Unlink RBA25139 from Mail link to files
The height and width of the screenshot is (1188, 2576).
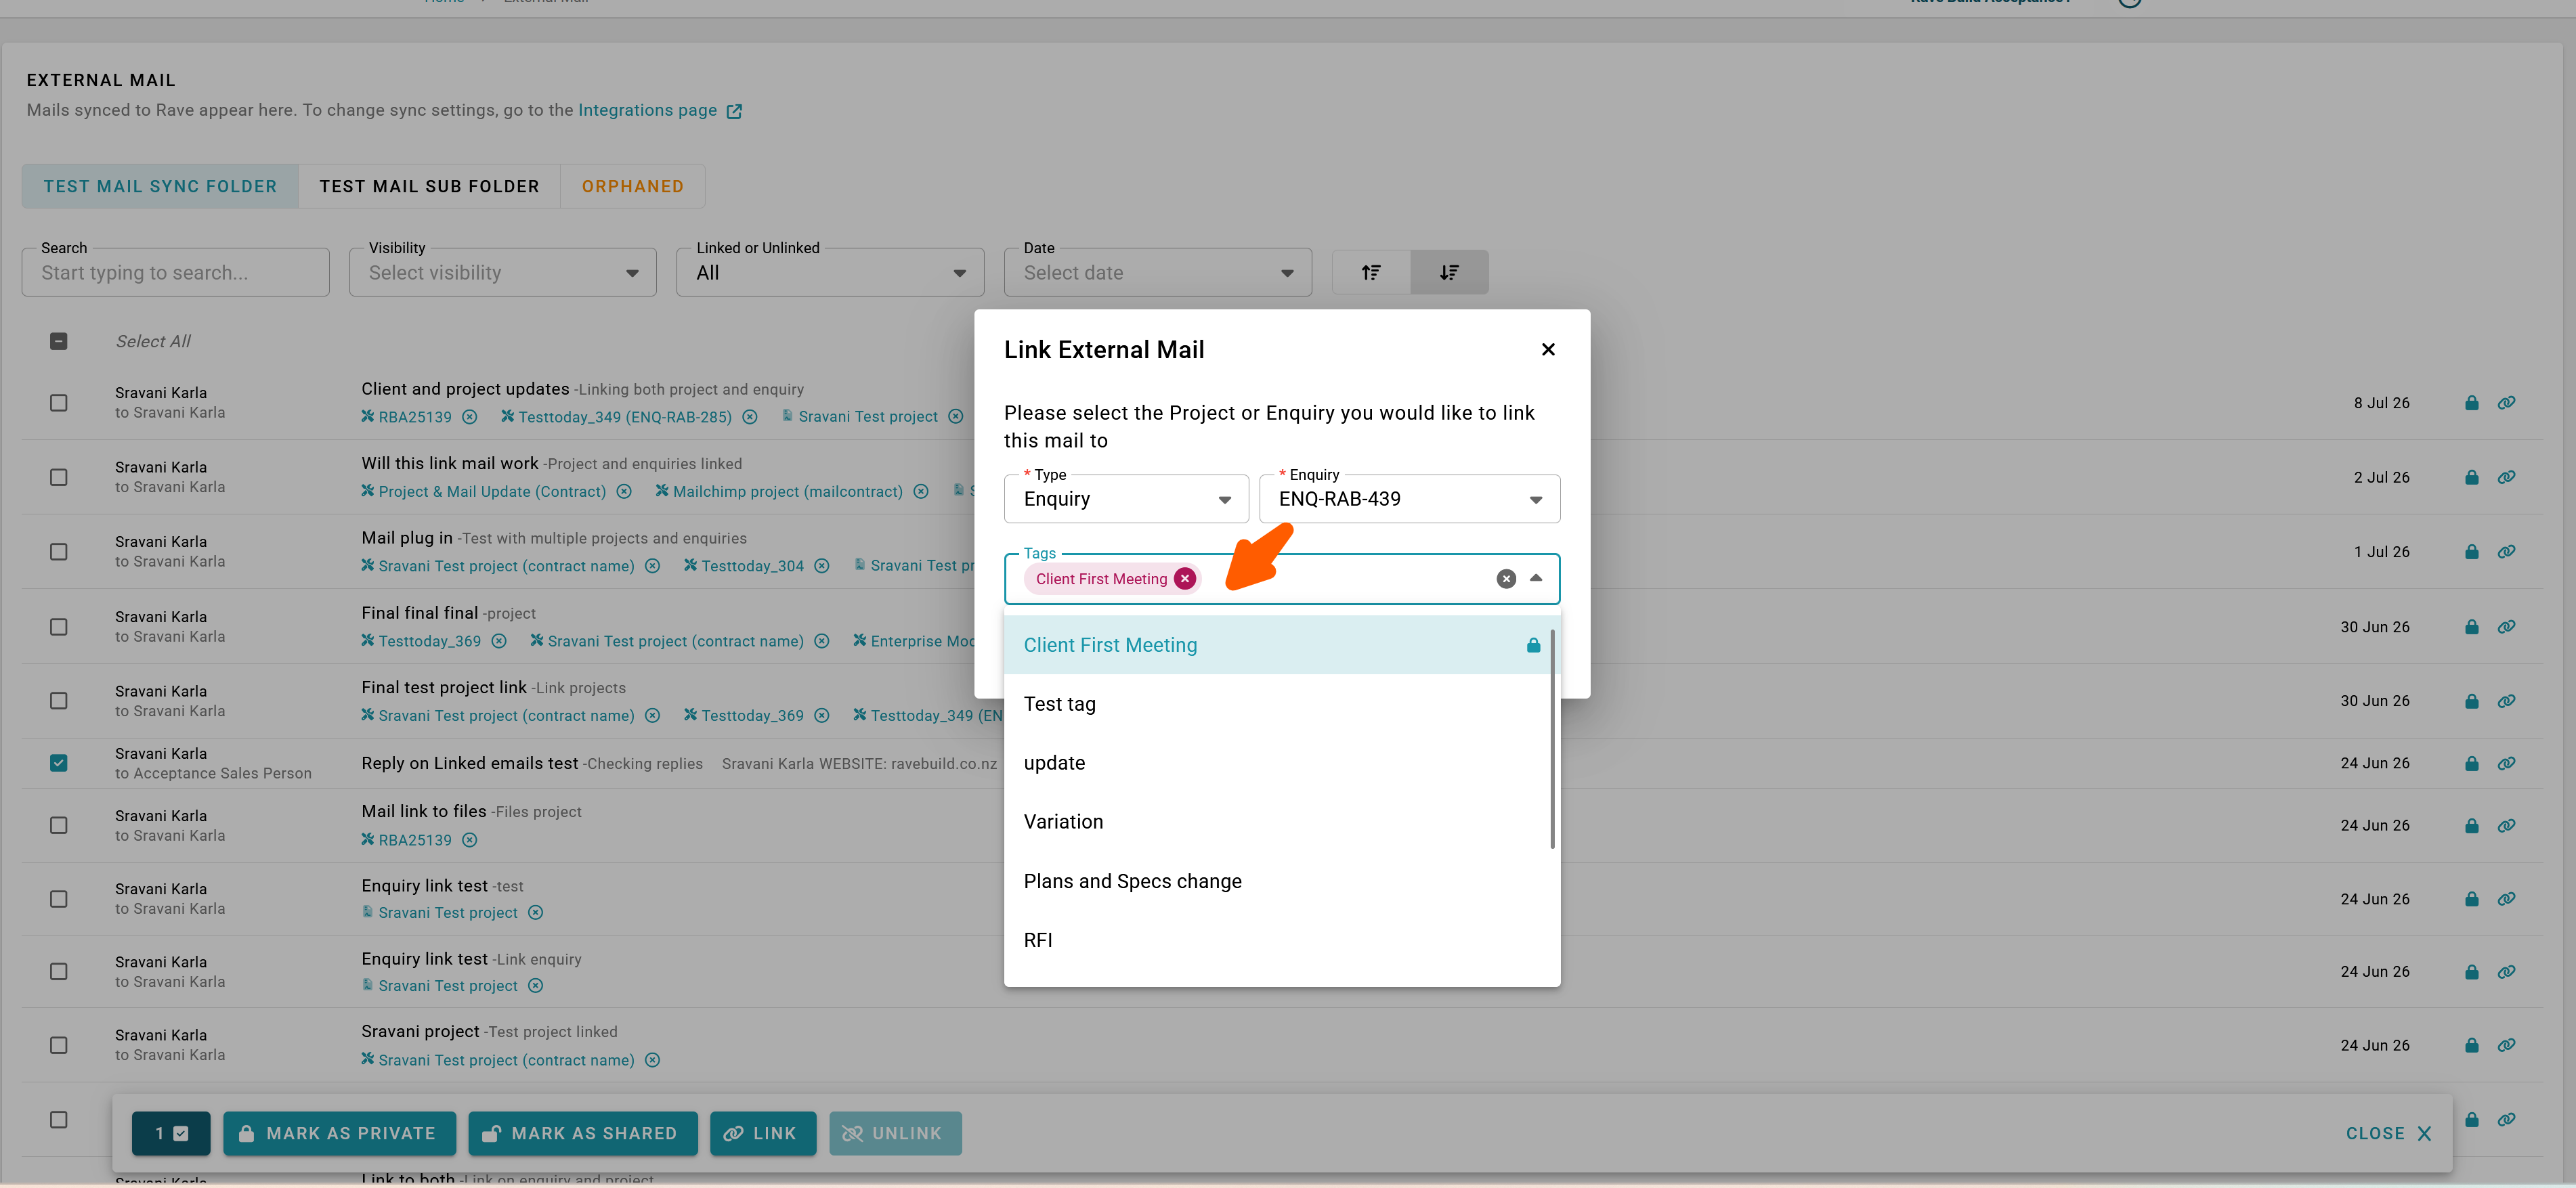470,840
